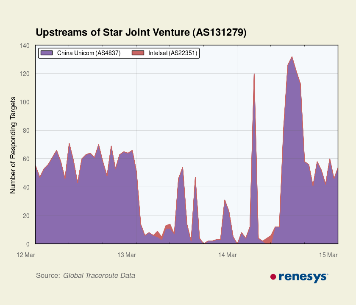Click the 'Source:' label below the chart
The image size is (356, 305).
pos(48,276)
